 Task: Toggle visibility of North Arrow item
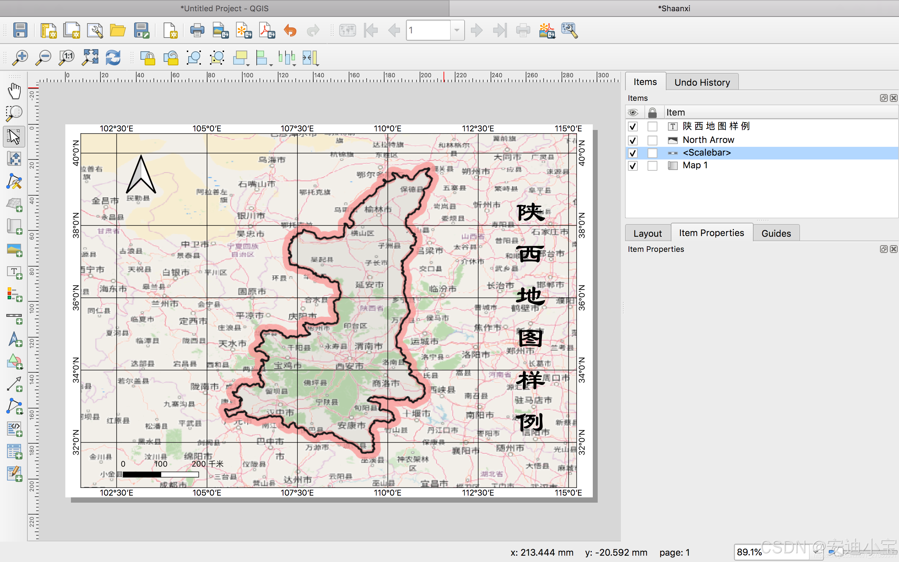[x=633, y=140]
